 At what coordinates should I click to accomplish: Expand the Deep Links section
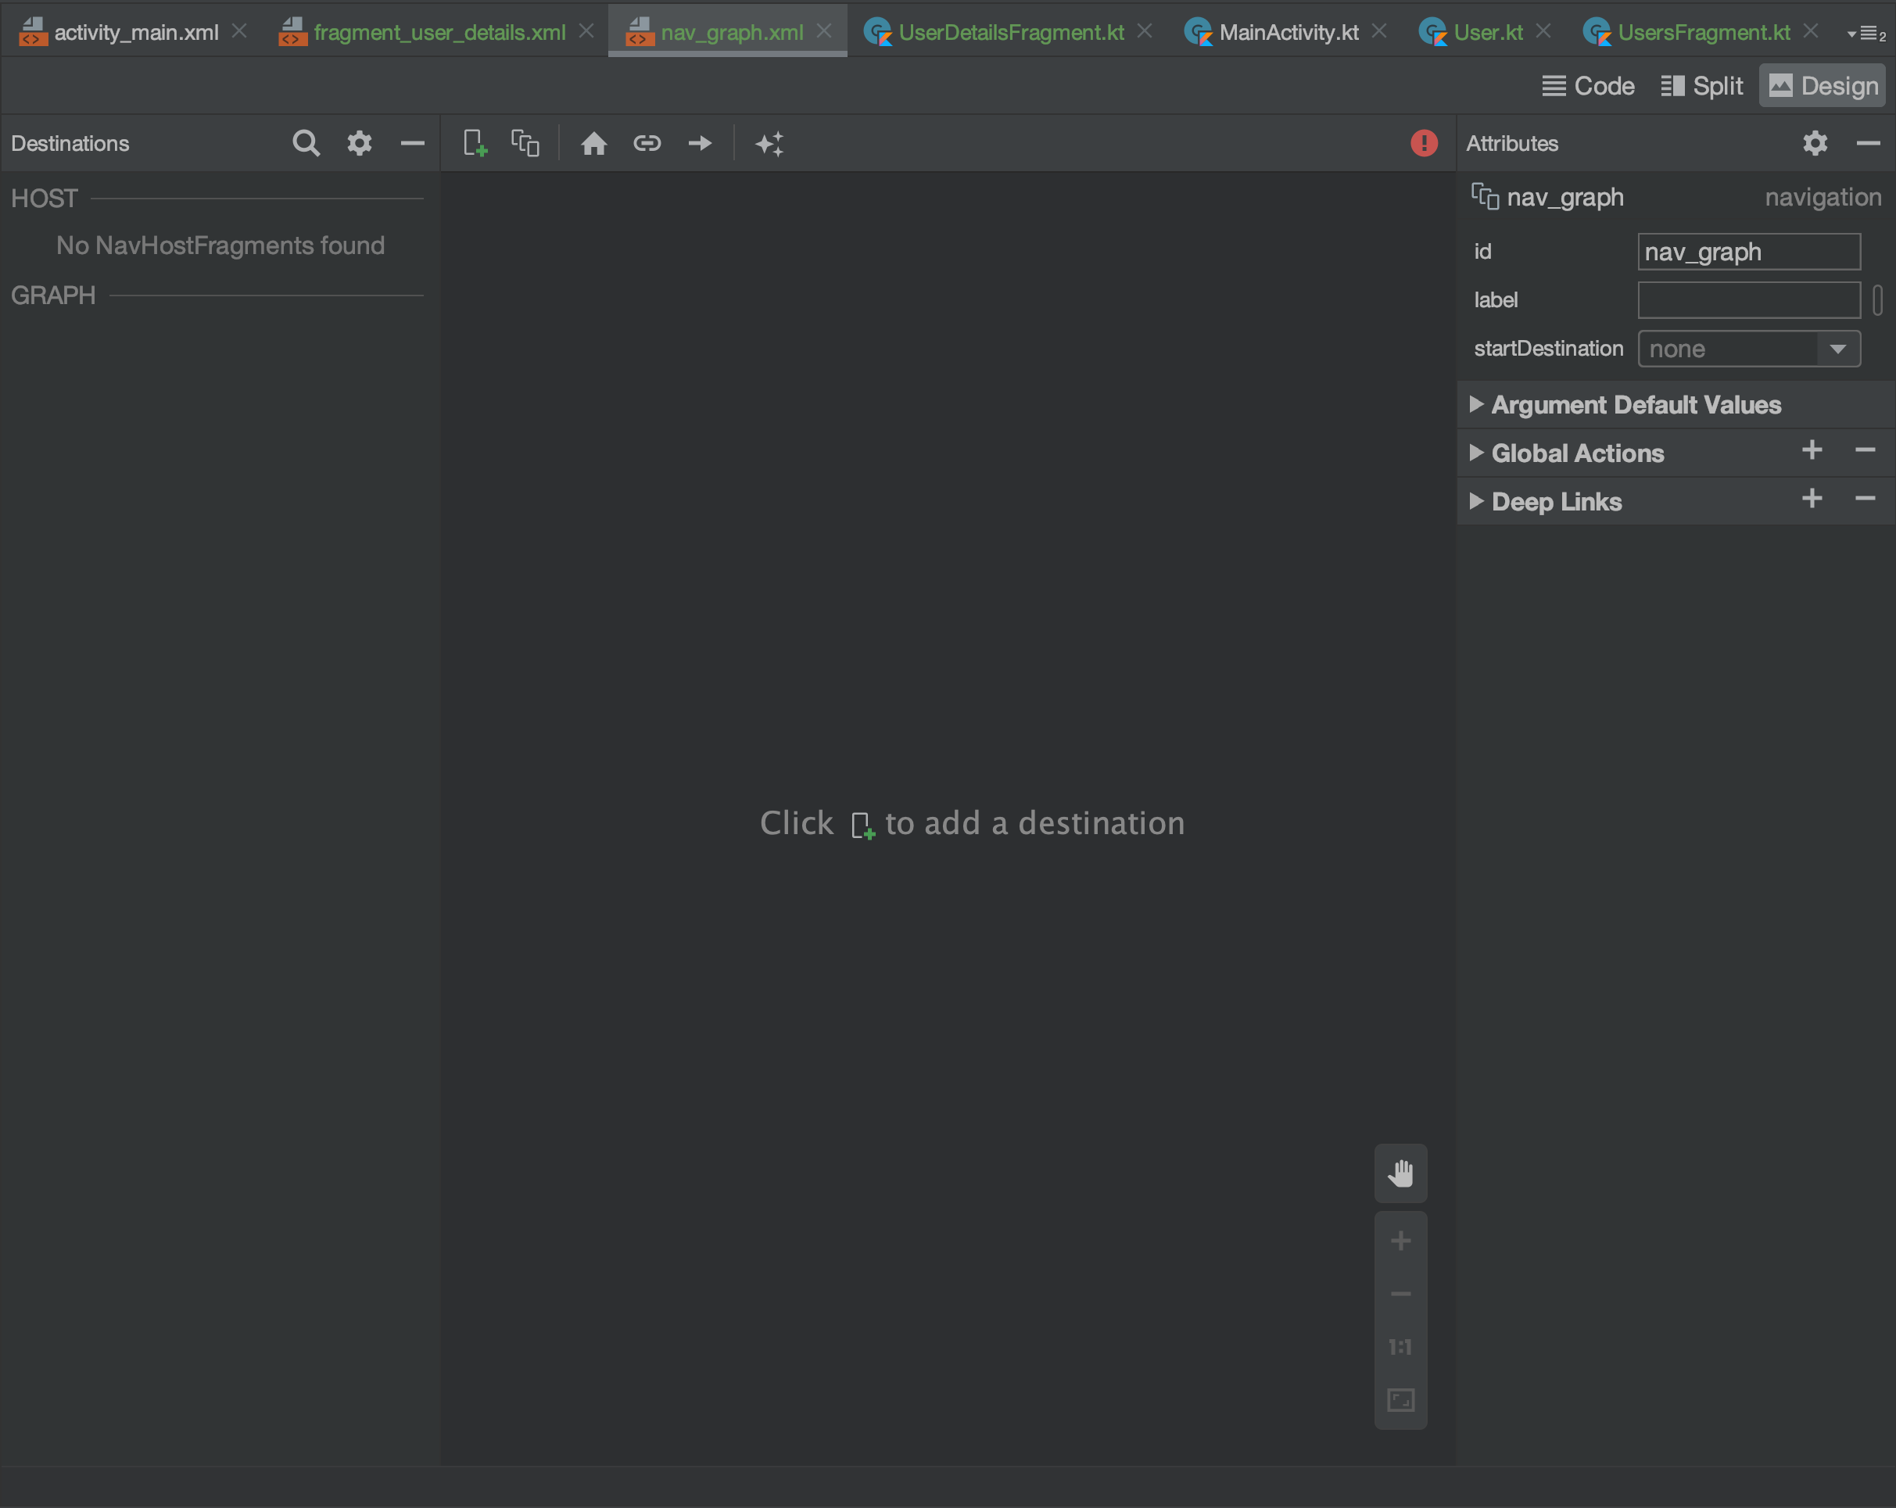tap(1478, 502)
